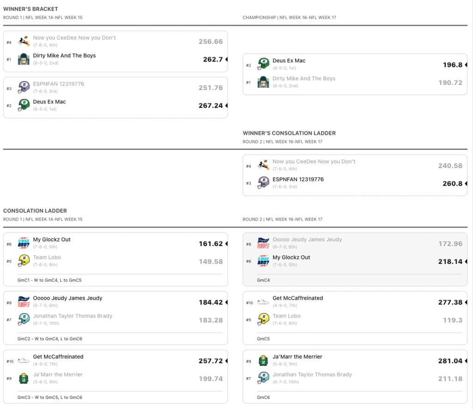This screenshot has width=473, height=409.
Task: Select My Glockz Out team name in GmC4
Action: coord(291,258)
